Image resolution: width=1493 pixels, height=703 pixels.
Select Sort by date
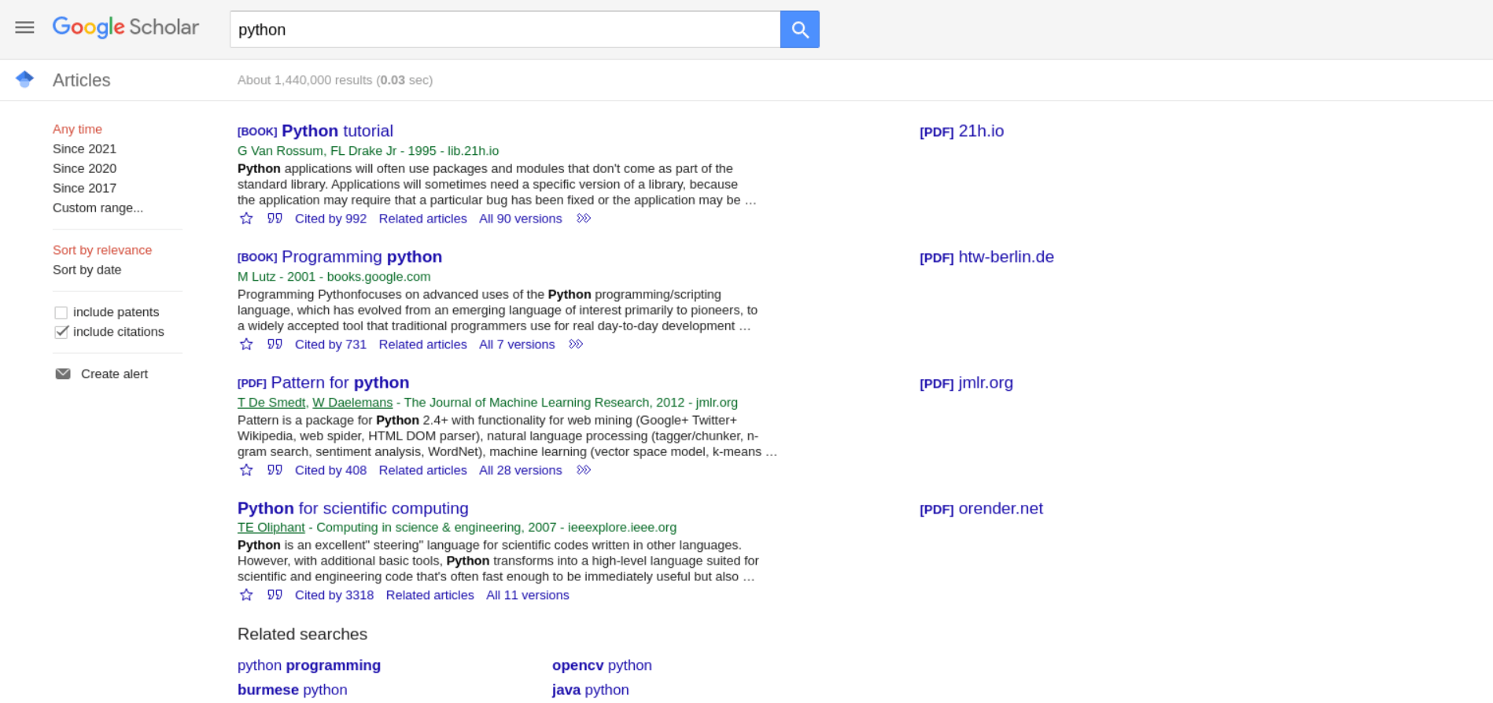click(87, 270)
